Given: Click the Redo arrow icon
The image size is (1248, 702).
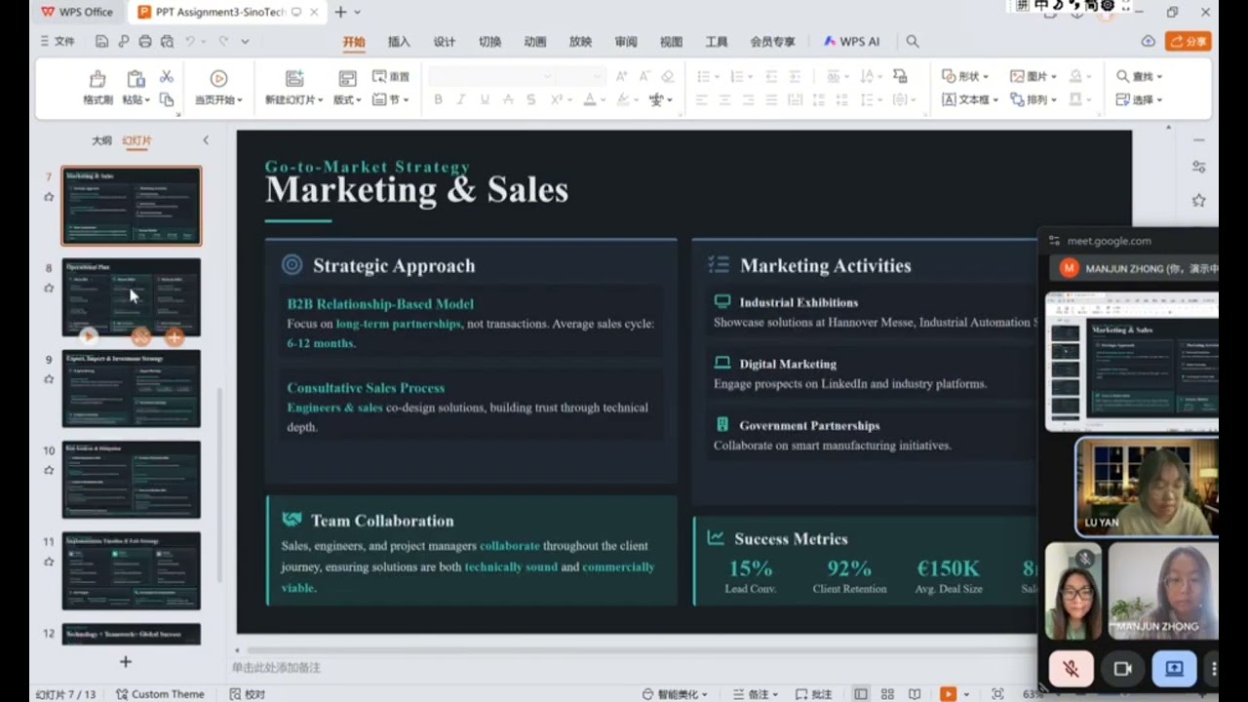Looking at the screenshot, I should pos(223,41).
